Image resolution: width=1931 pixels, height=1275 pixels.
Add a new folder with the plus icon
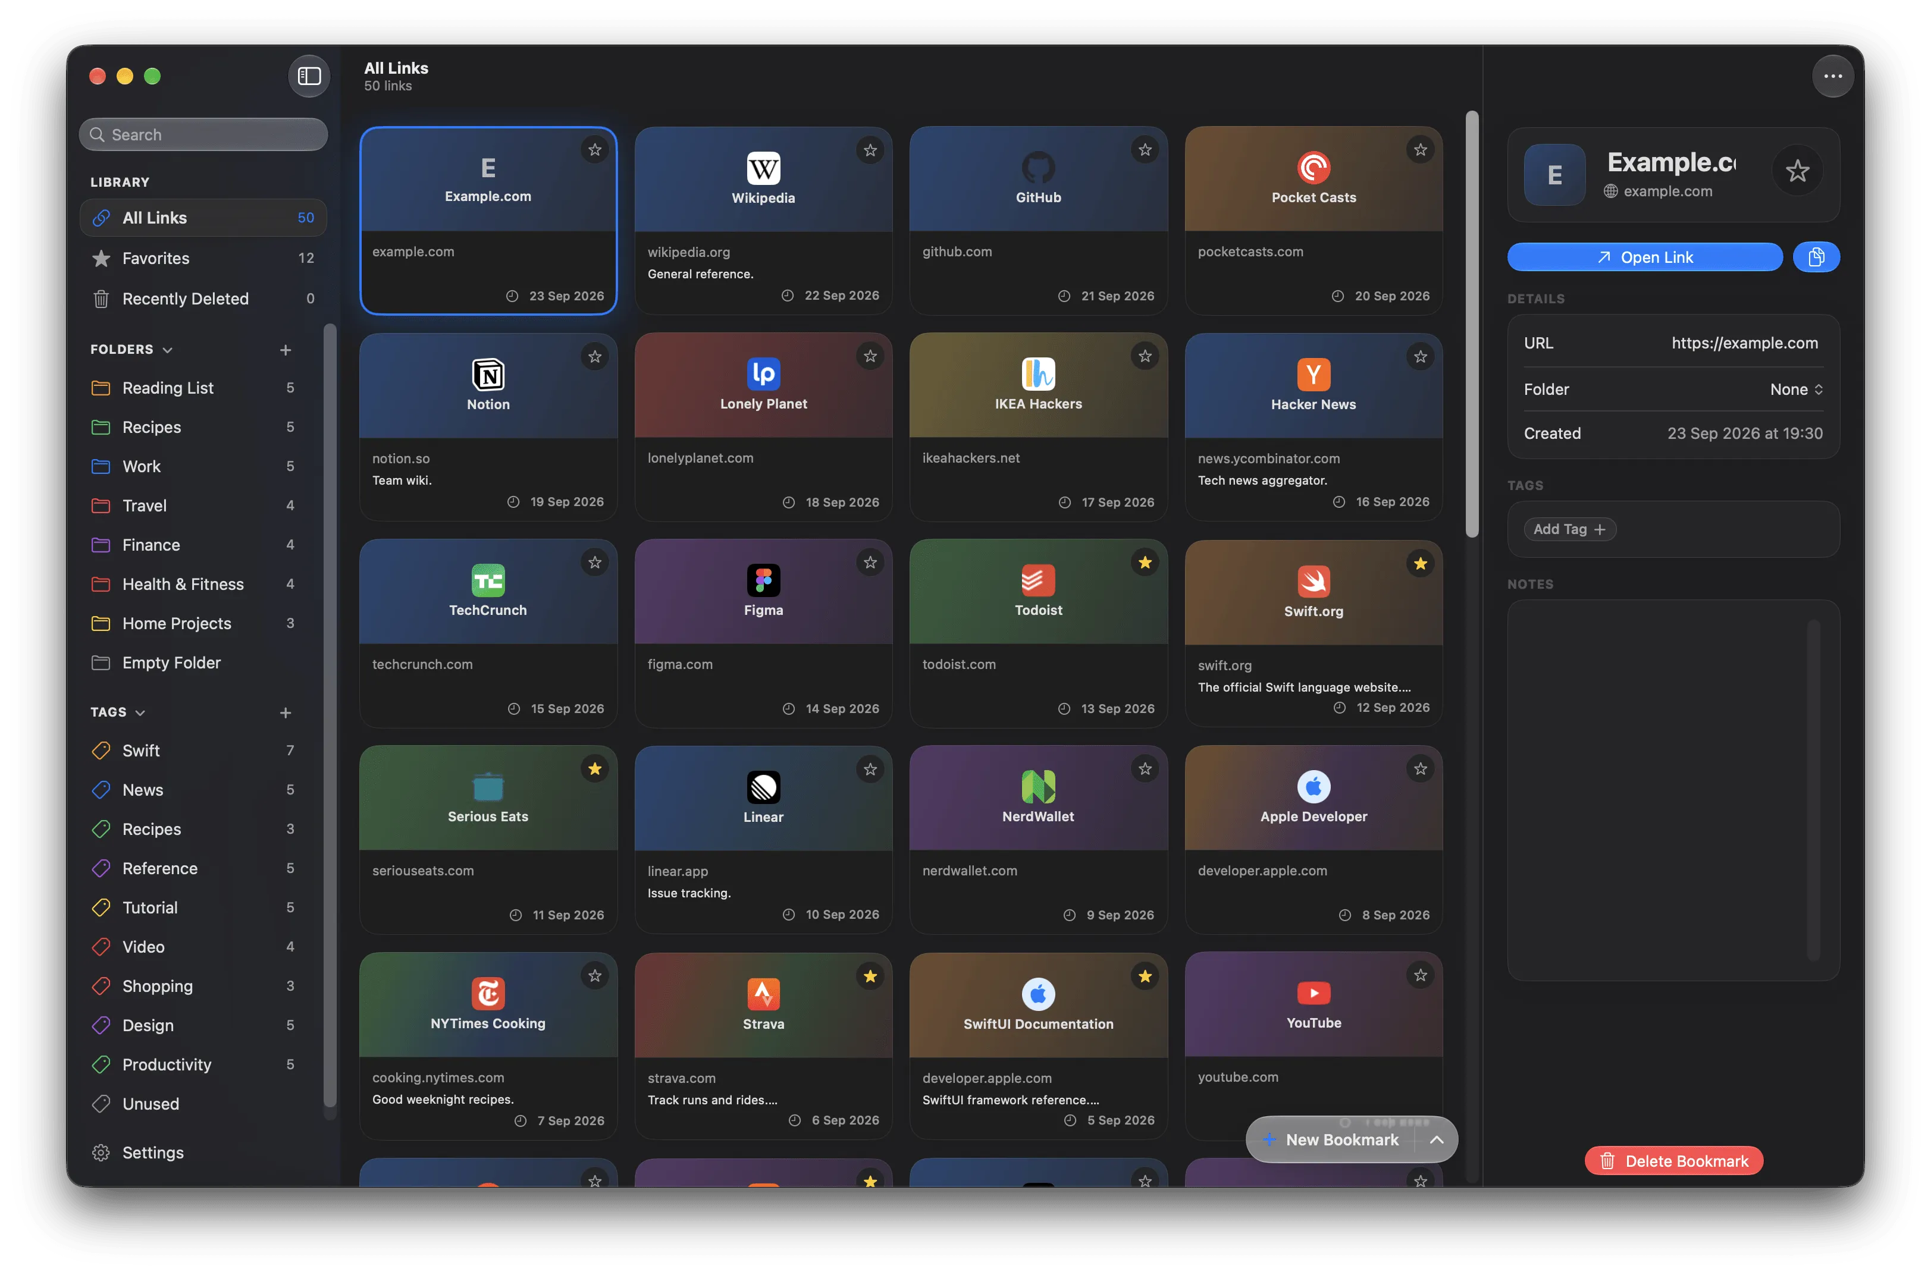coord(286,350)
